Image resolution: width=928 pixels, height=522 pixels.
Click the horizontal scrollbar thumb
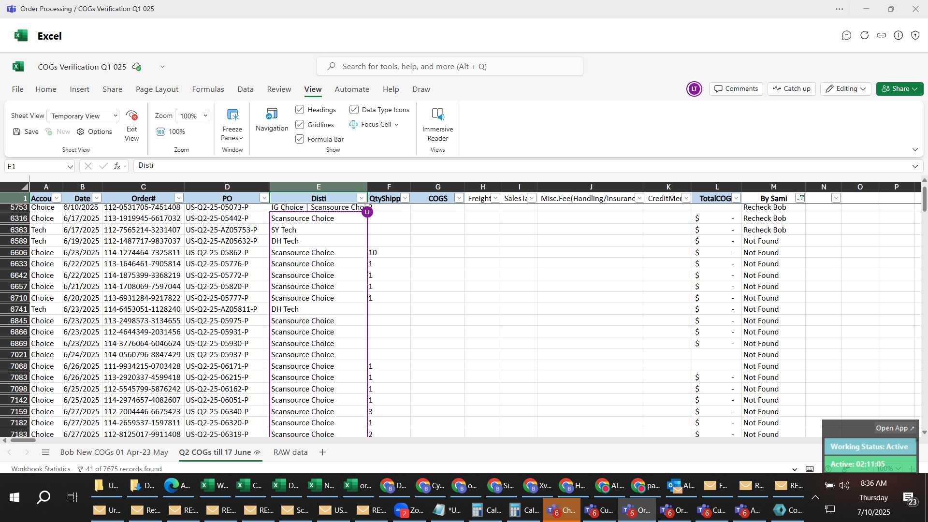[x=23, y=440]
